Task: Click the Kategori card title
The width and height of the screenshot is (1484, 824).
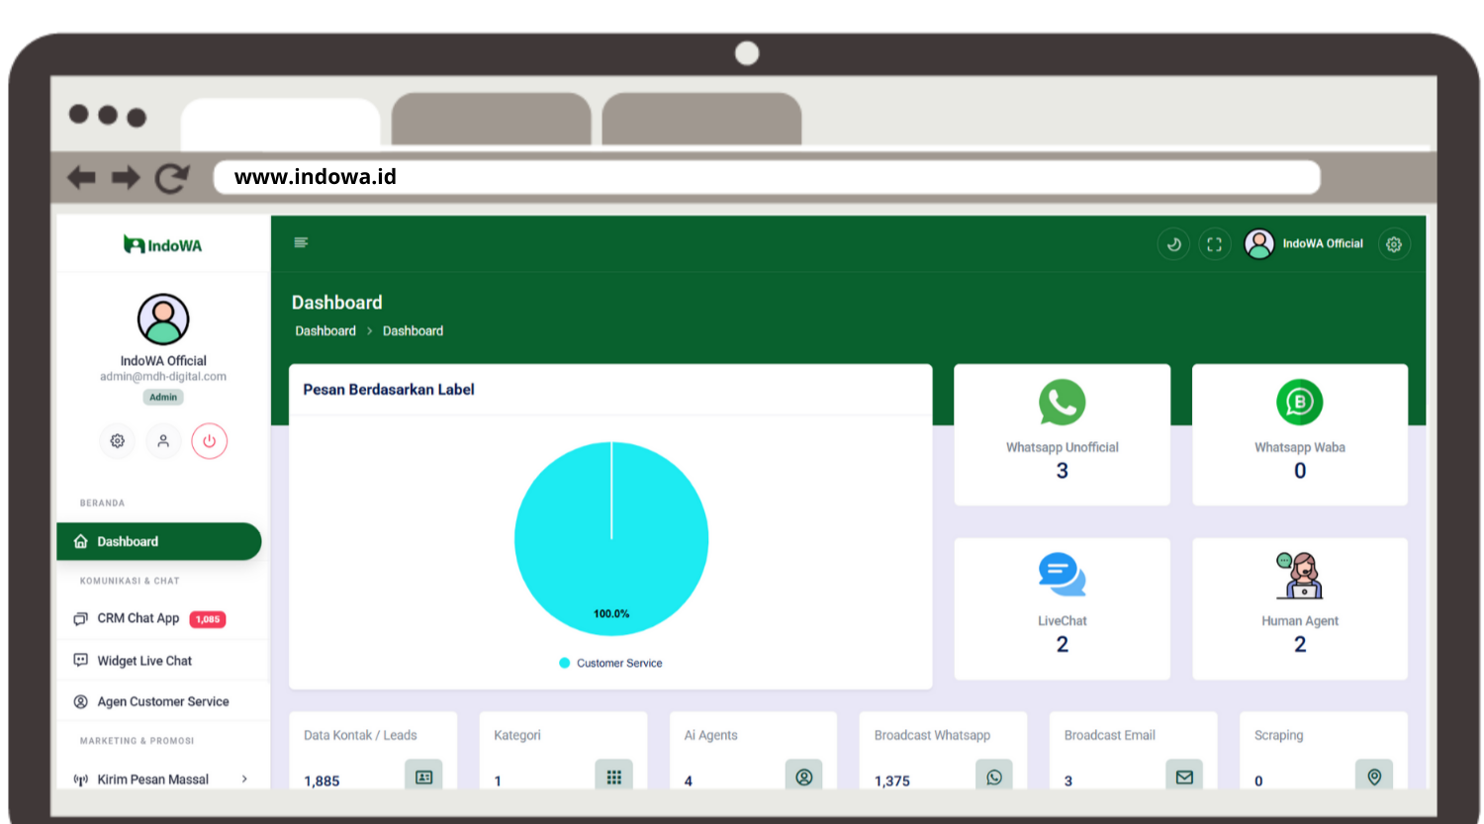Action: click(517, 735)
